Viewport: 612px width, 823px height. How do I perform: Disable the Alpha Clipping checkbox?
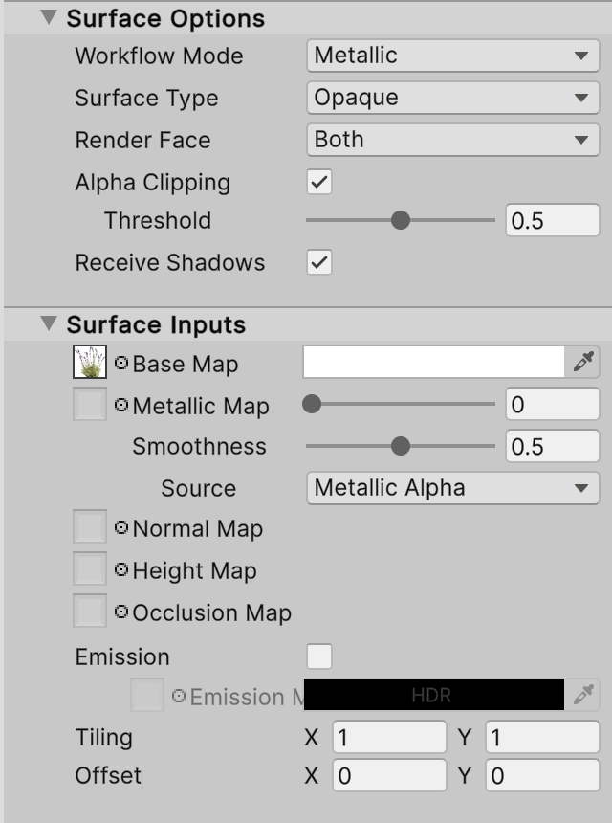319,182
